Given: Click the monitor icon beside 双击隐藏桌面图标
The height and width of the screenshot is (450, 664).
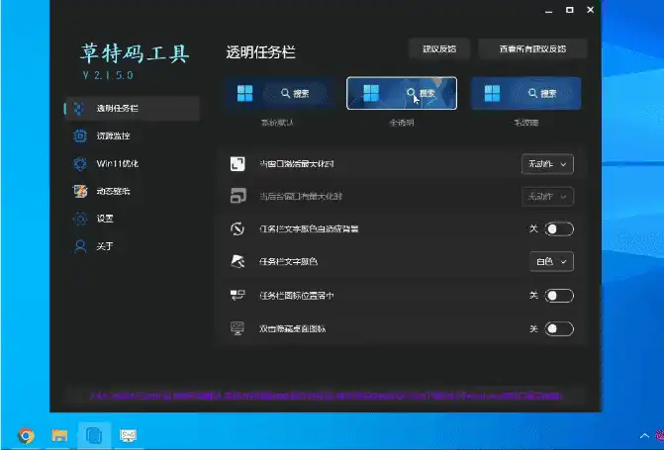Looking at the screenshot, I should [x=237, y=328].
